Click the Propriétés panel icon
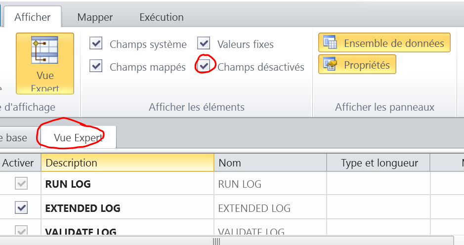464x245 pixels. pyautogui.click(x=330, y=64)
